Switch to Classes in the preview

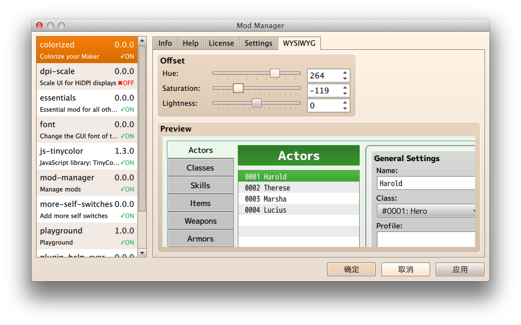coord(200,168)
